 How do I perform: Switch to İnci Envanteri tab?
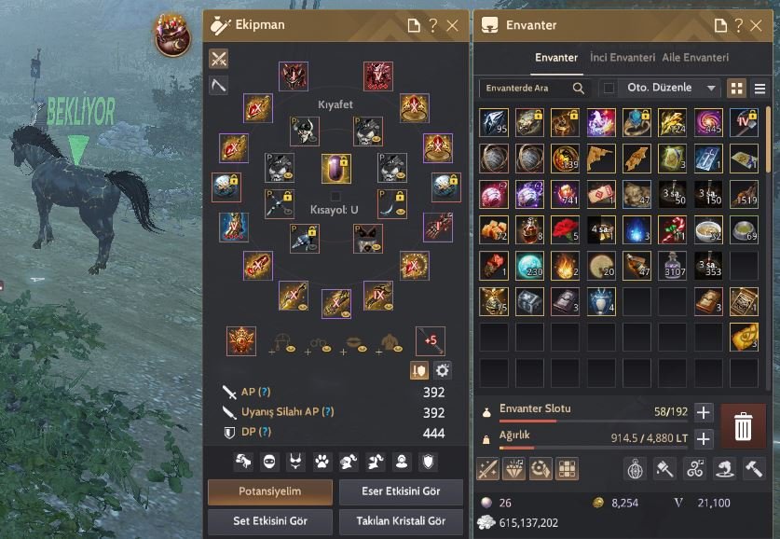pos(623,58)
